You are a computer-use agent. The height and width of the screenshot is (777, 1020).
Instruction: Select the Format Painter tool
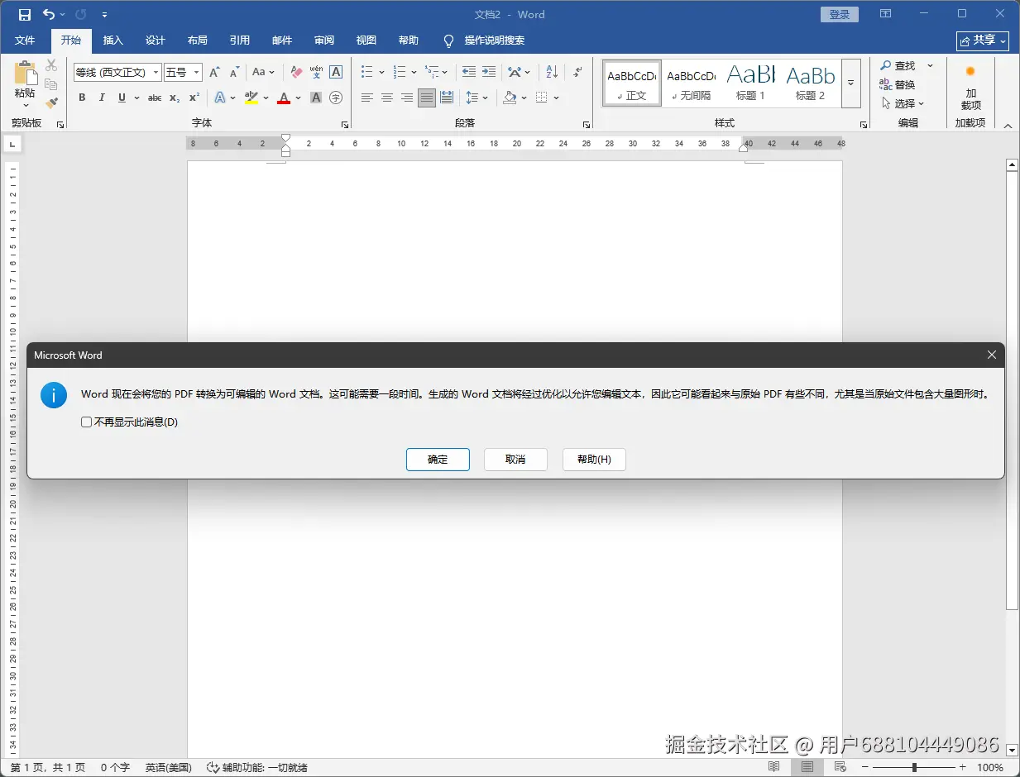click(51, 102)
